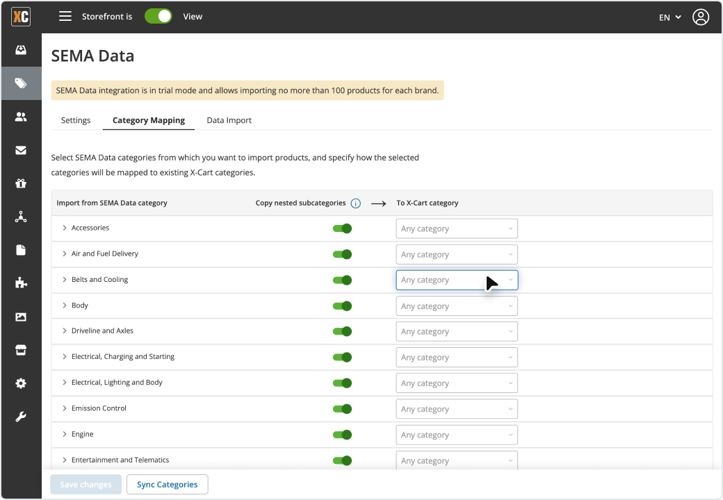Expand the Air and Fuel Delivery category

pyautogui.click(x=64, y=254)
